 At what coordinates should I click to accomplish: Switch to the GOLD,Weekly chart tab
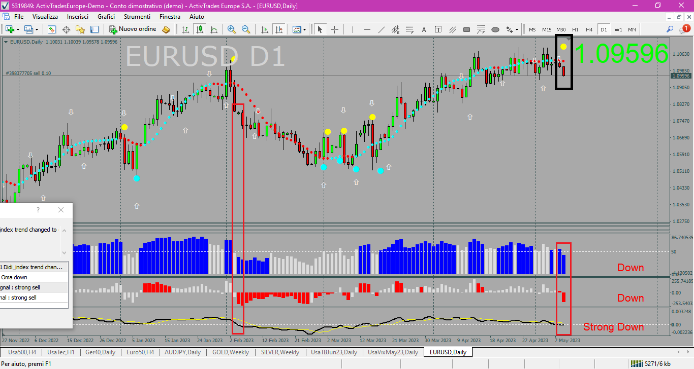click(x=231, y=352)
